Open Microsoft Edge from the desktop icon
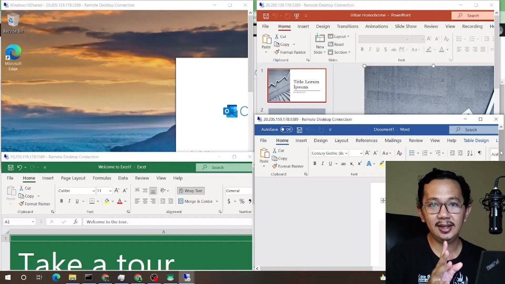The image size is (505, 284). tap(13, 58)
